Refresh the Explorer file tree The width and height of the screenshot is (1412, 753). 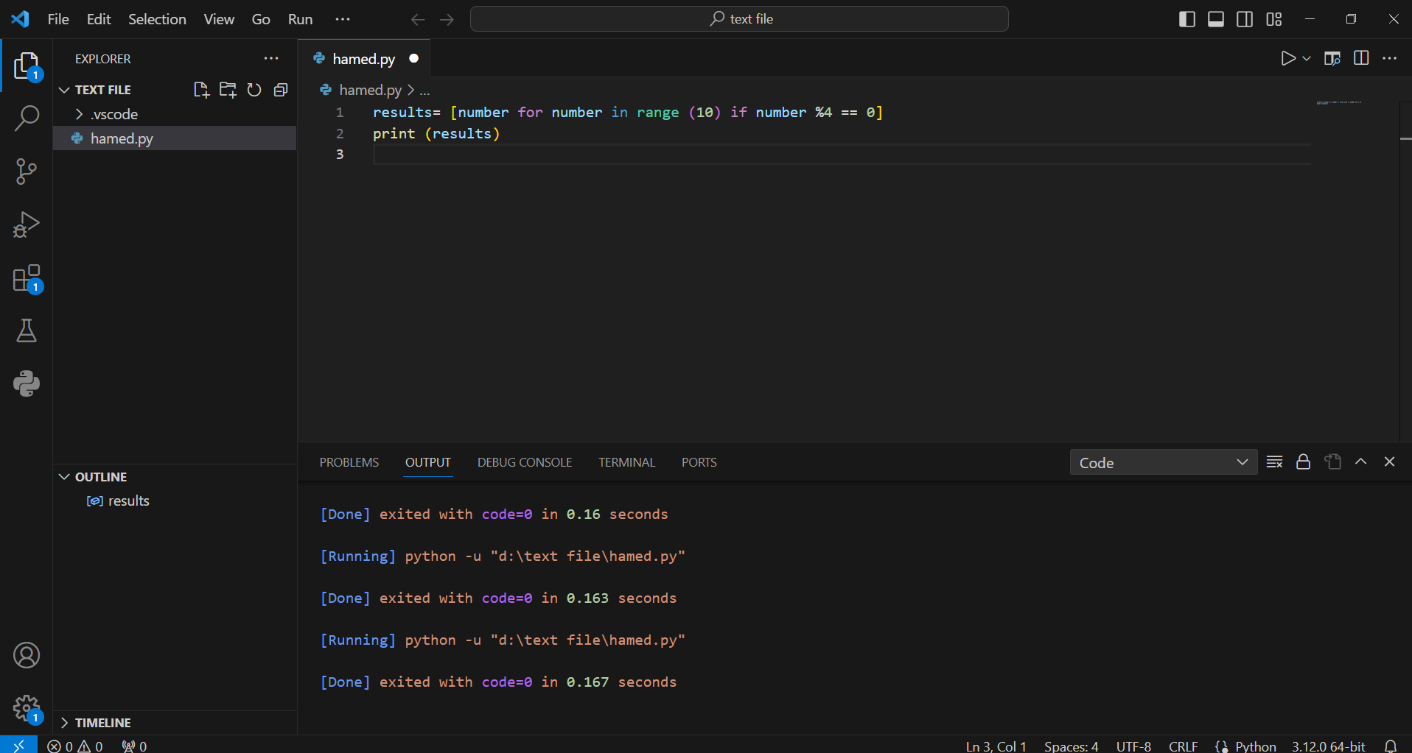(254, 90)
